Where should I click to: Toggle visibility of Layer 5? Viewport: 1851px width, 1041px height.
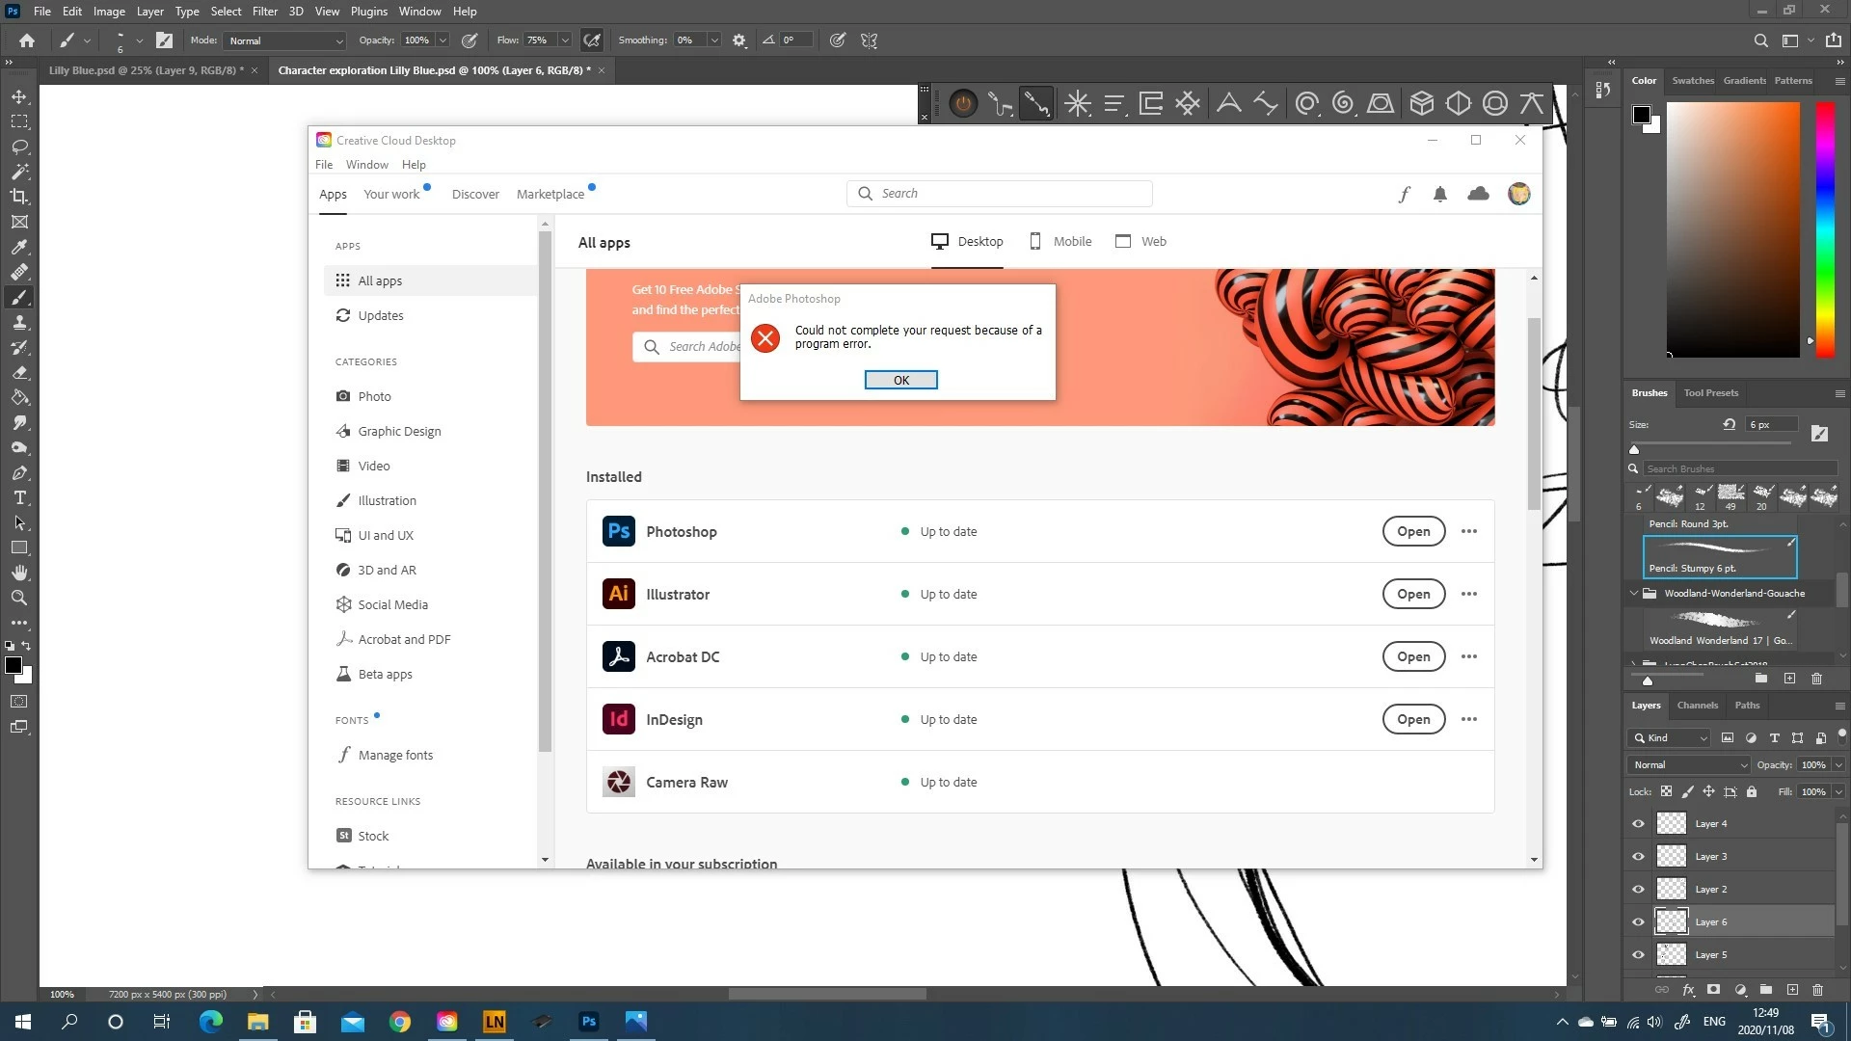click(x=1638, y=955)
